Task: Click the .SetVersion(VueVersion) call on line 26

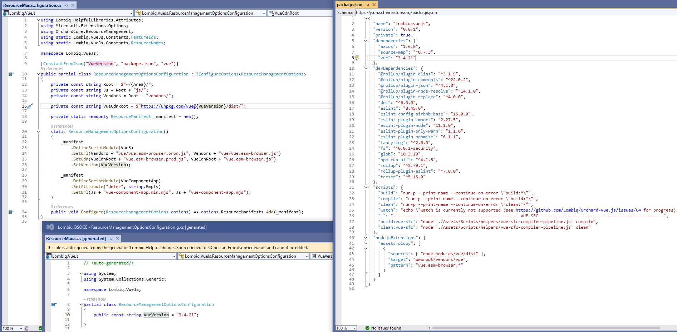Action: point(101,165)
